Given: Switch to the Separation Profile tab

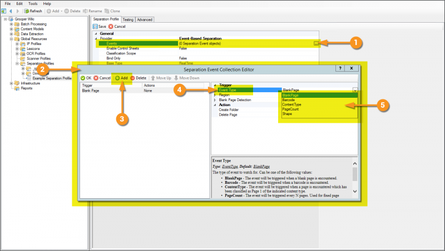Looking at the screenshot, I should pos(106,19).
